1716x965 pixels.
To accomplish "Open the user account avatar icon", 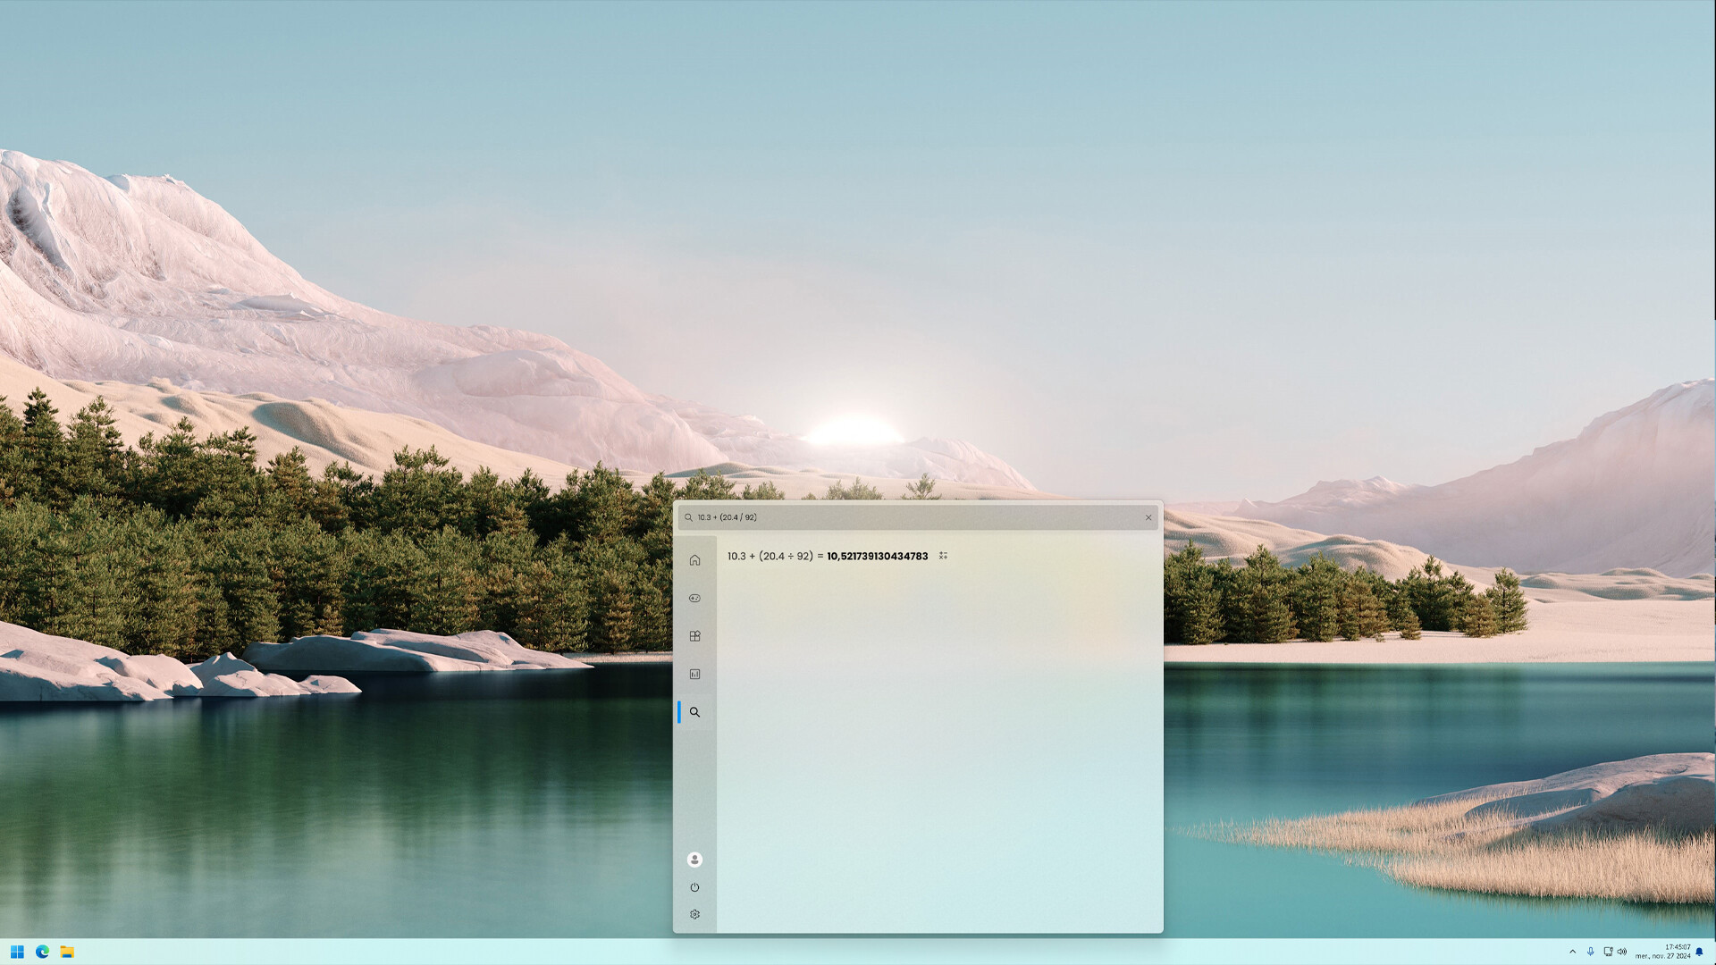I will point(694,859).
